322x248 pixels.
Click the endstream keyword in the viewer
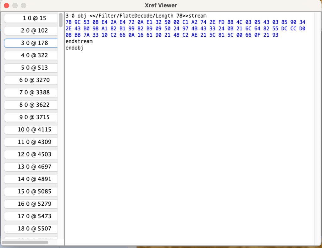click(79, 41)
